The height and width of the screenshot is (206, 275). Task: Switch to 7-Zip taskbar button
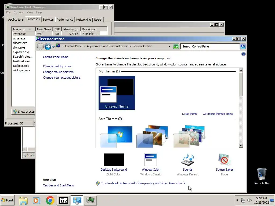pyautogui.click(x=63, y=200)
